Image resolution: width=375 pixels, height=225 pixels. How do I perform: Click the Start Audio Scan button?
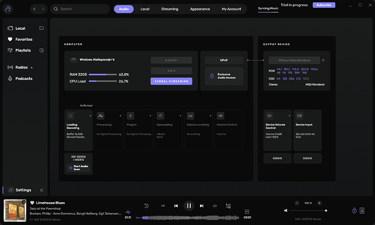pos(78,168)
